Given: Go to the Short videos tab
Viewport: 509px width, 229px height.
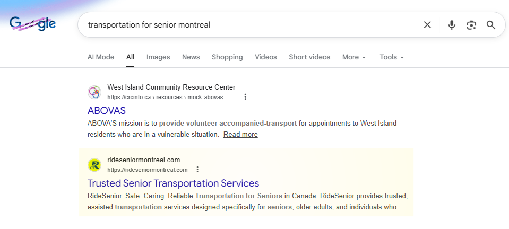Looking at the screenshot, I should 309,57.
